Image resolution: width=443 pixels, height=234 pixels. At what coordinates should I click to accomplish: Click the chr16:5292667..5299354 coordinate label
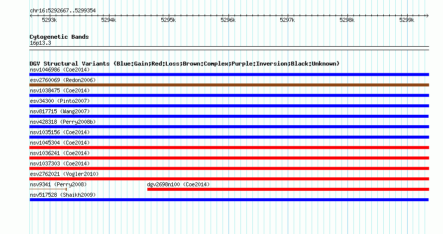pyautogui.click(x=63, y=11)
